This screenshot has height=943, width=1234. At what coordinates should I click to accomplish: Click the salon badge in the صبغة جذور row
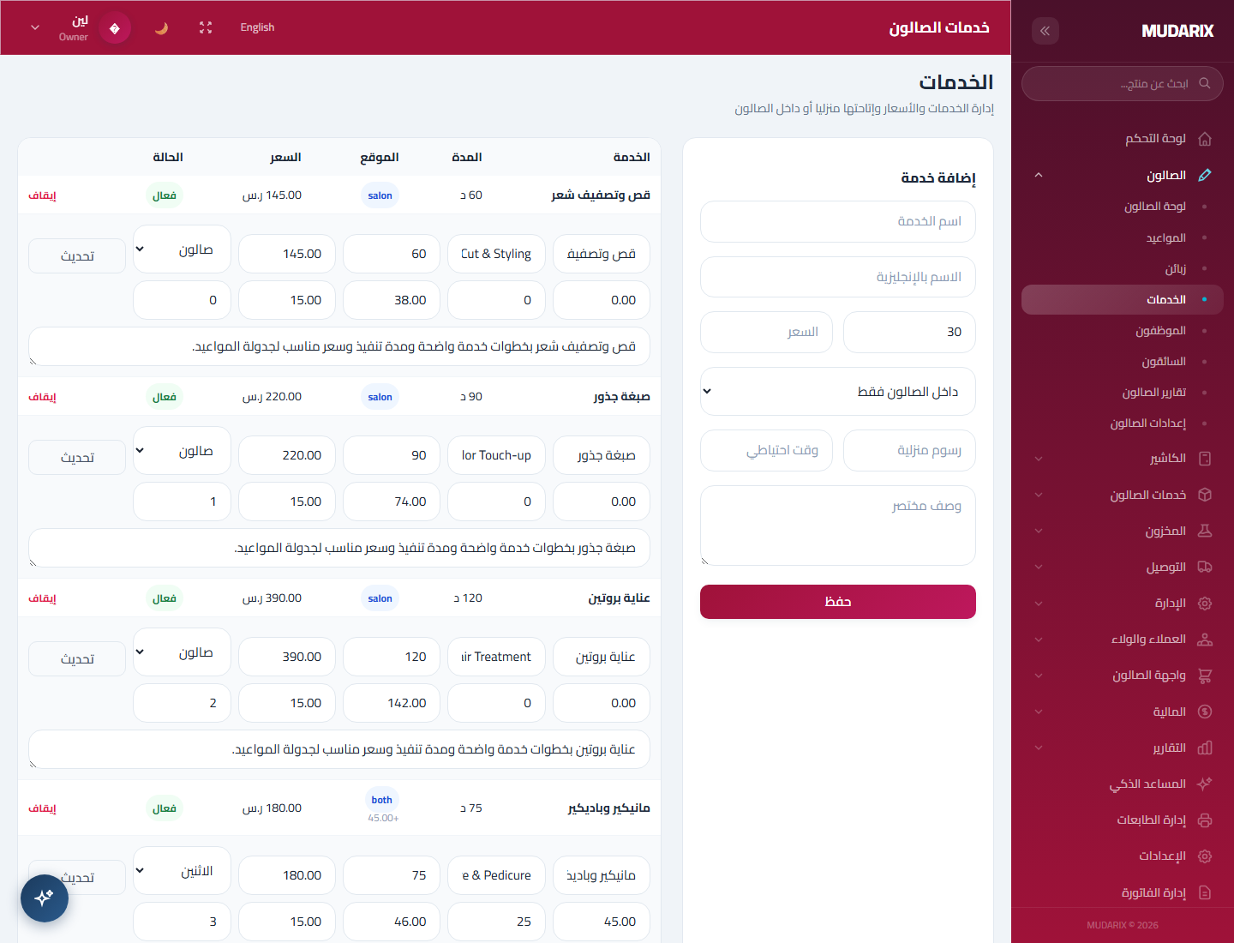(380, 397)
